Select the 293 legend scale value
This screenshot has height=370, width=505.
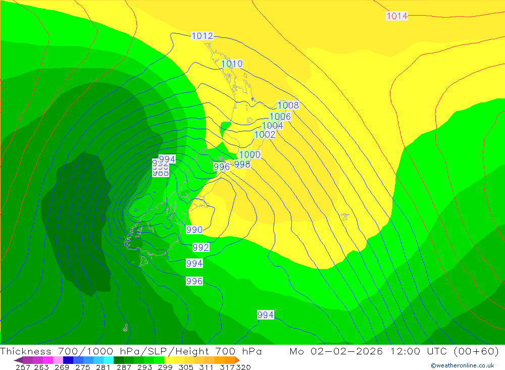click(144, 367)
